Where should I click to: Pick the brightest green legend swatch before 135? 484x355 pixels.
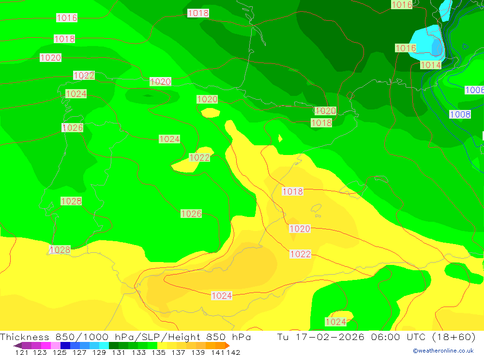coord(152,345)
